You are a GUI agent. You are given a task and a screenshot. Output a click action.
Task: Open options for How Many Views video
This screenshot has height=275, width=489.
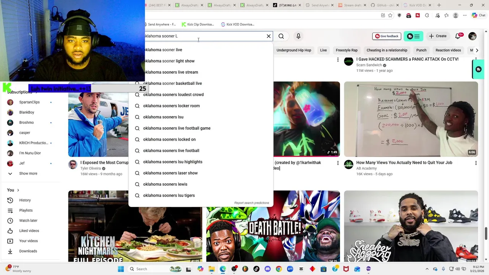click(476, 163)
